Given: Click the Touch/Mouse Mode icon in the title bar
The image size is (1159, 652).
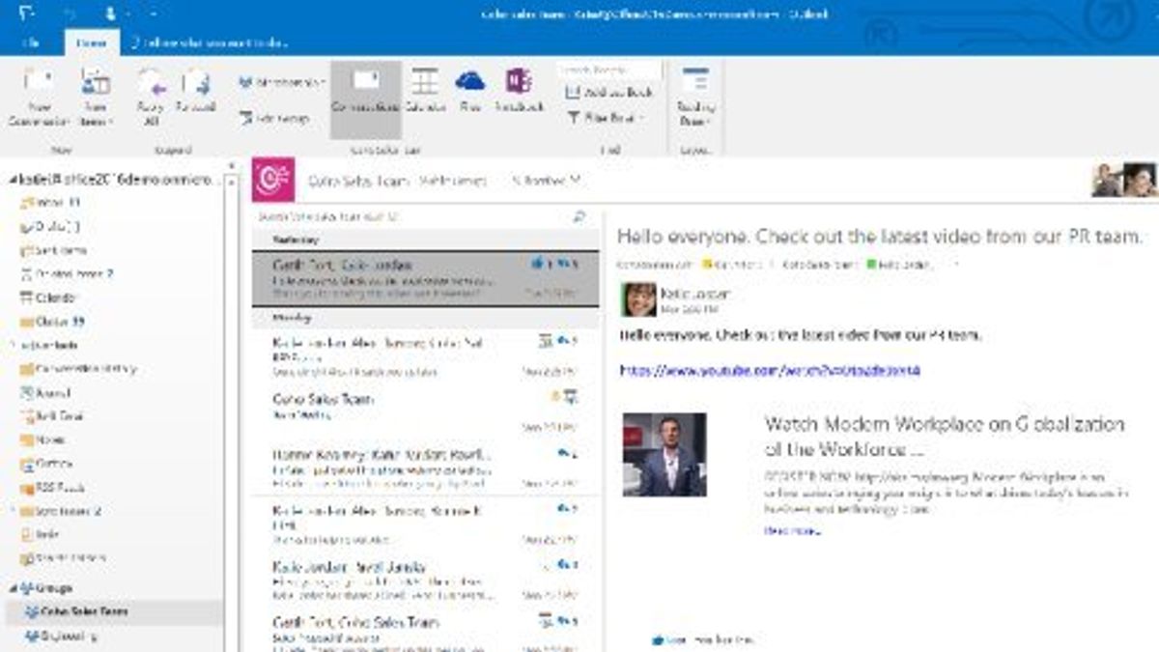Looking at the screenshot, I should pos(110,14).
